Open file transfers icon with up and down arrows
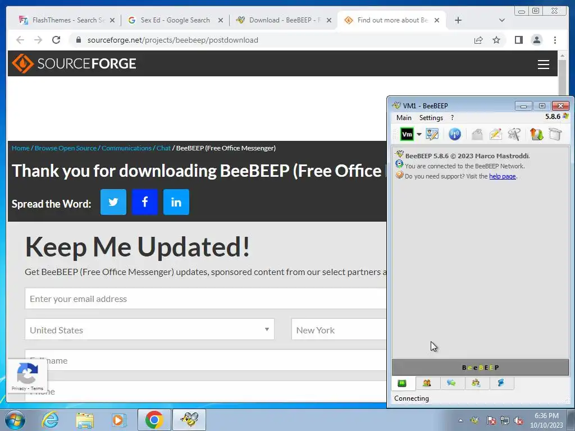Screen dimensions: 575x431 point(536,134)
